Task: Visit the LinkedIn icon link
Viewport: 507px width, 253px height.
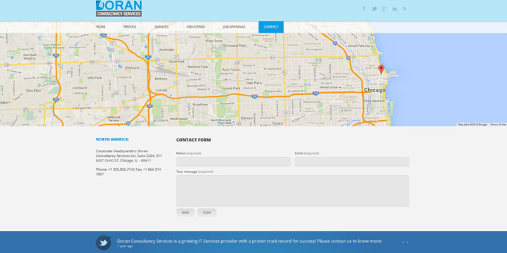Action: click(x=395, y=9)
